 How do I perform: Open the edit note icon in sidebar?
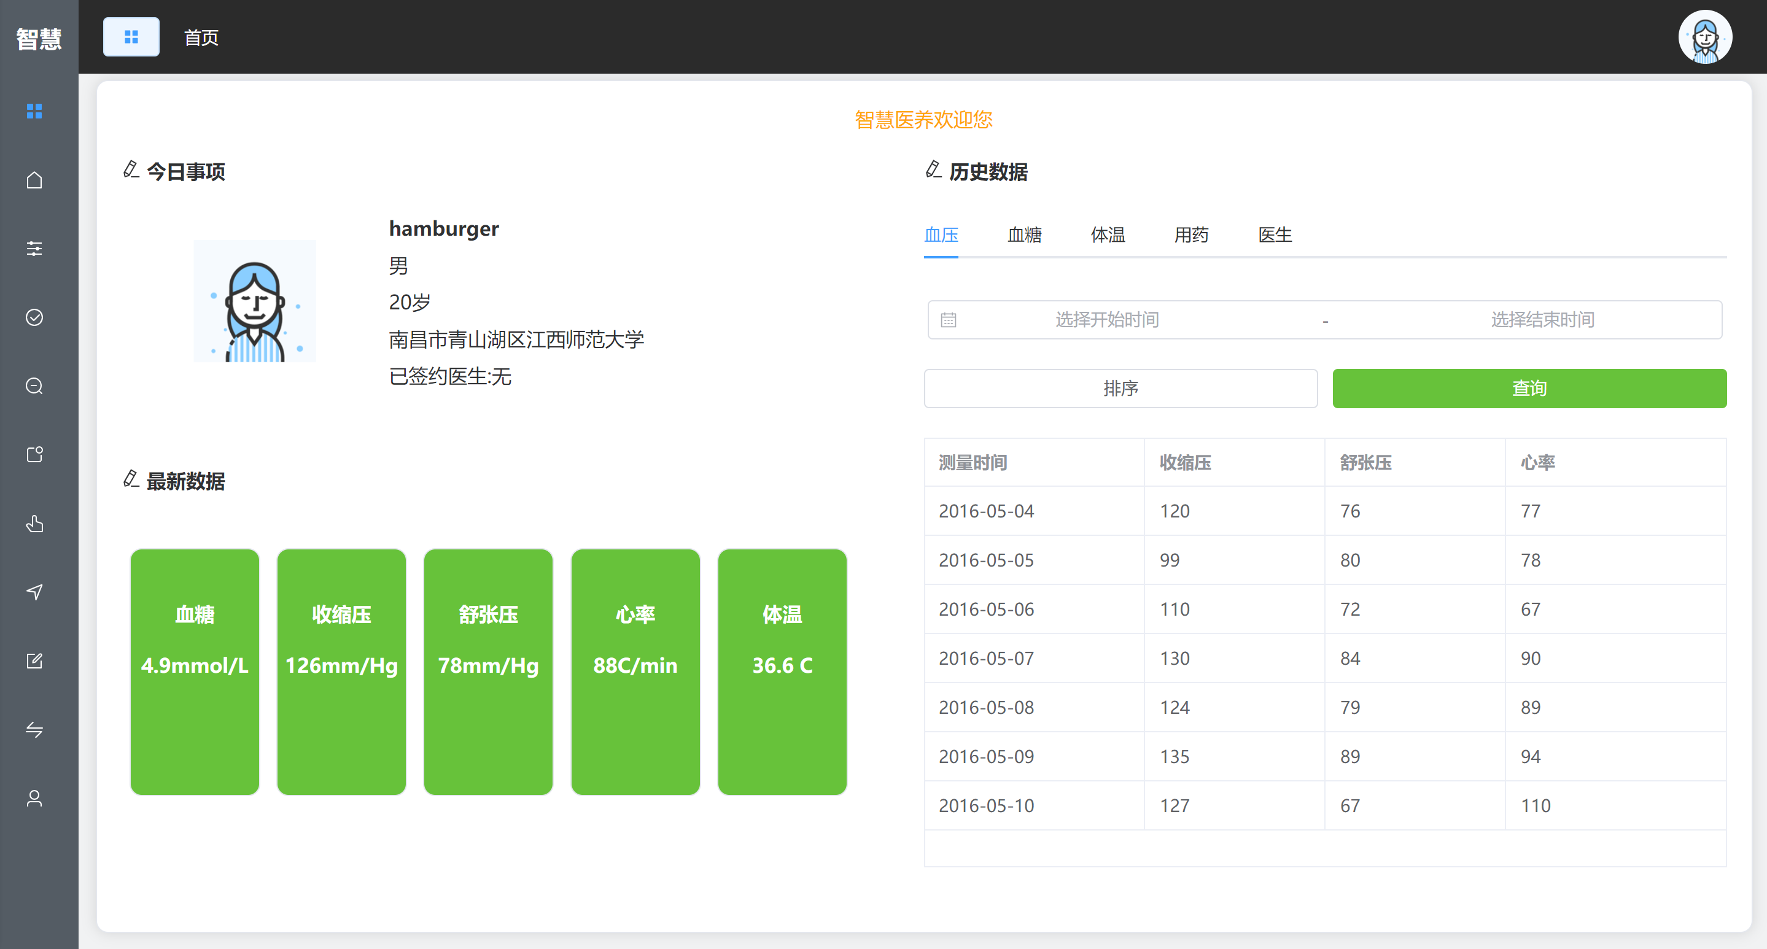click(34, 661)
